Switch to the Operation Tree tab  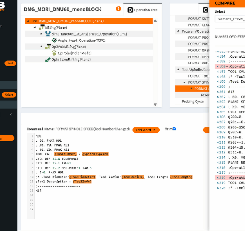pyautogui.click(x=143, y=9)
